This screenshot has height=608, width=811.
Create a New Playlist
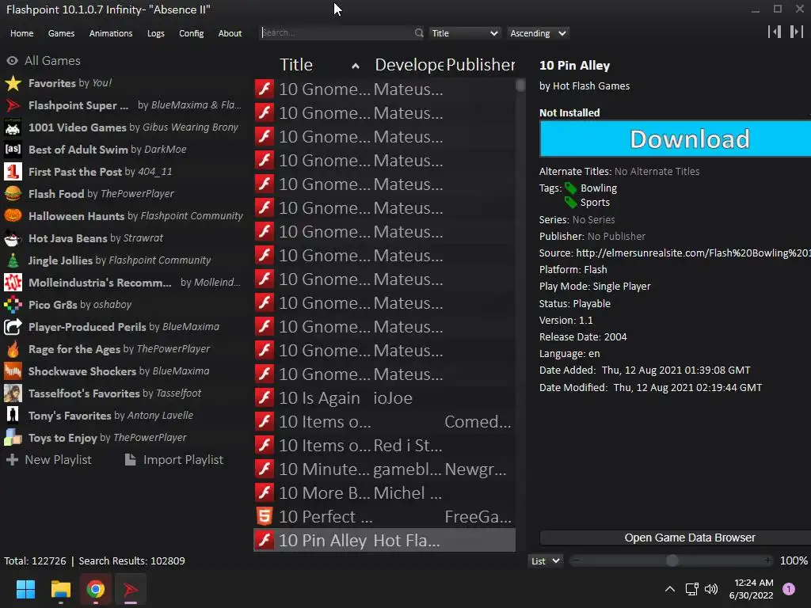click(x=48, y=460)
